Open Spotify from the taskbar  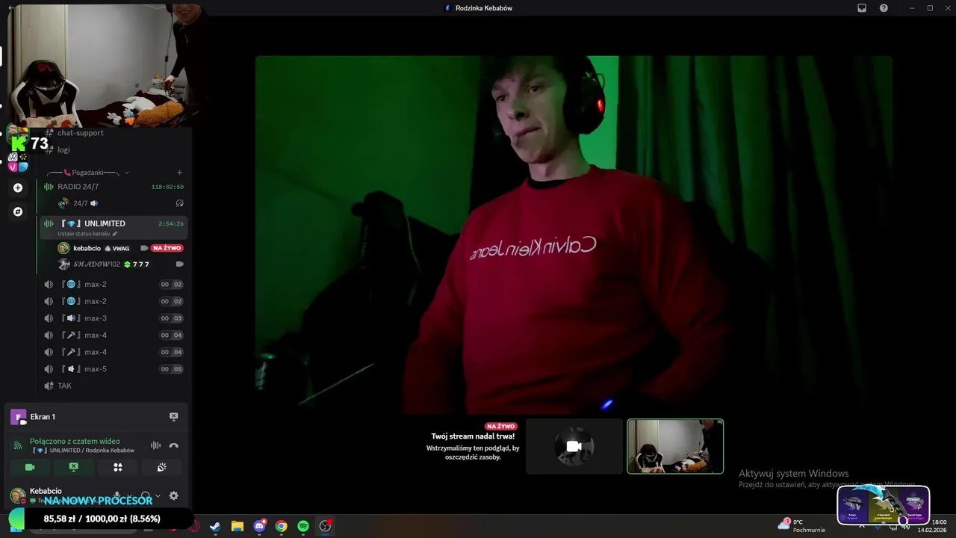[302, 526]
